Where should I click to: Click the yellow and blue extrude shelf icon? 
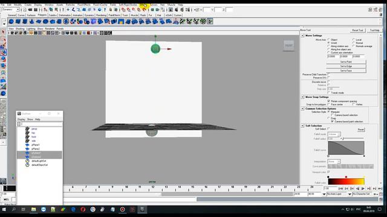click(121, 22)
